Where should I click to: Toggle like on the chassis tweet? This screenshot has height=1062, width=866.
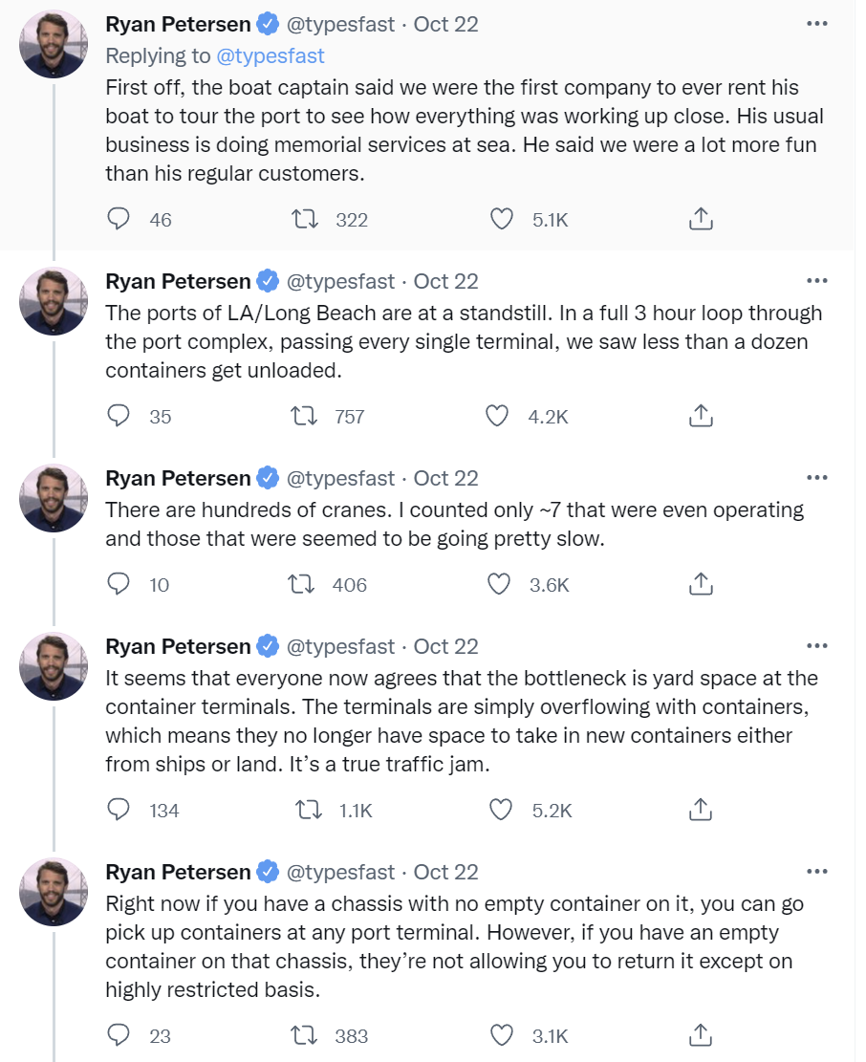(x=502, y=1035)
